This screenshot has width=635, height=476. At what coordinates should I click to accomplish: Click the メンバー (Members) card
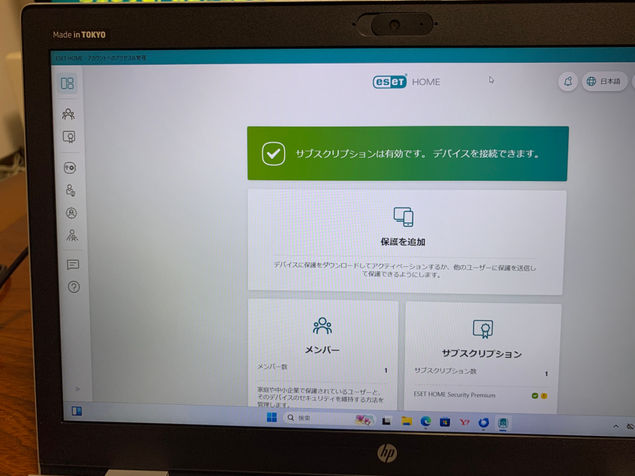322,349
